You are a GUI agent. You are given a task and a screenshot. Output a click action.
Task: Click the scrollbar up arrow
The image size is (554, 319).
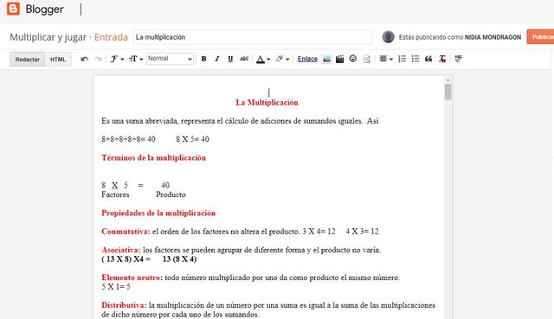pyautogui.click(x=448, y=80)
